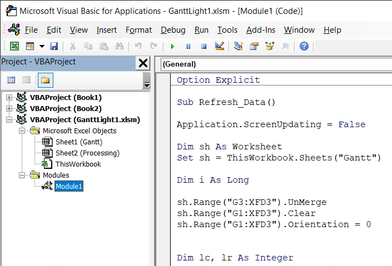Open the Edit menu
Screen dimensions: 392x266
point(54,30)
